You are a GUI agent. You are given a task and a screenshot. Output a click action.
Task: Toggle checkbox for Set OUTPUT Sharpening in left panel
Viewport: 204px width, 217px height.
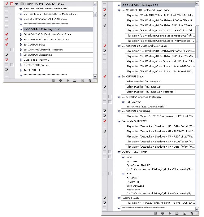(x=6, y=55)
